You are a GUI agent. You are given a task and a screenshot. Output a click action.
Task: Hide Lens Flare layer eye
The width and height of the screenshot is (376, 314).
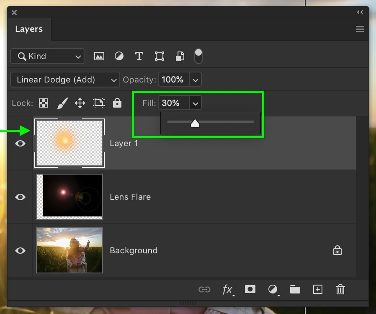20,197
